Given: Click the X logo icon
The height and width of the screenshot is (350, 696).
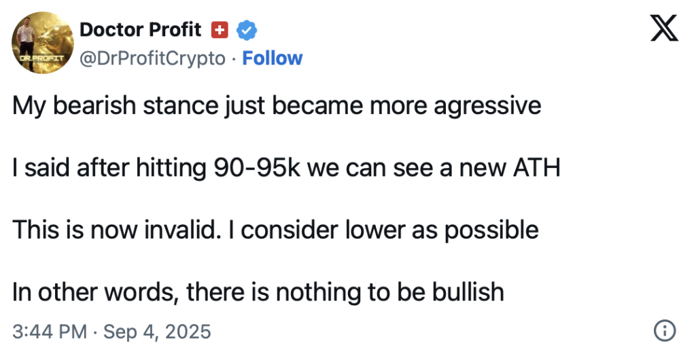Looking at the screenshot, I should click(664, 27).
